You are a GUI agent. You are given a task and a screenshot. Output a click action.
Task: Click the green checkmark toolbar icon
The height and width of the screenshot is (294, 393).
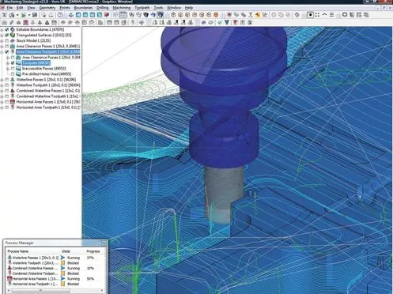pos(220,23)
